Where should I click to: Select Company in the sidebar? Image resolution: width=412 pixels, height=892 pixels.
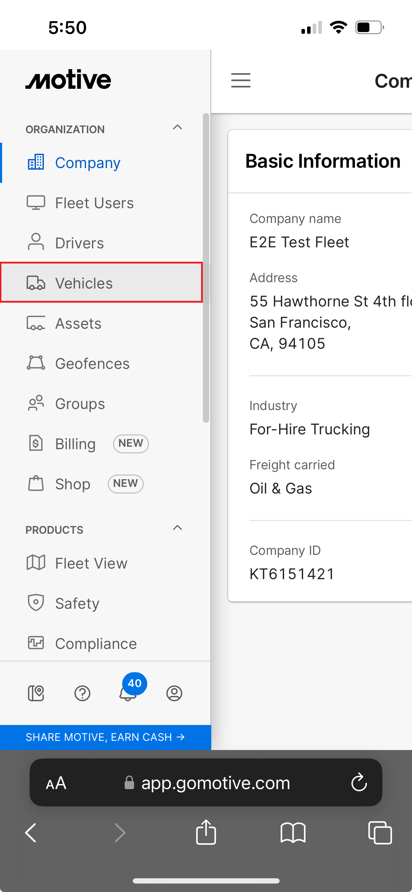[101, 163]
